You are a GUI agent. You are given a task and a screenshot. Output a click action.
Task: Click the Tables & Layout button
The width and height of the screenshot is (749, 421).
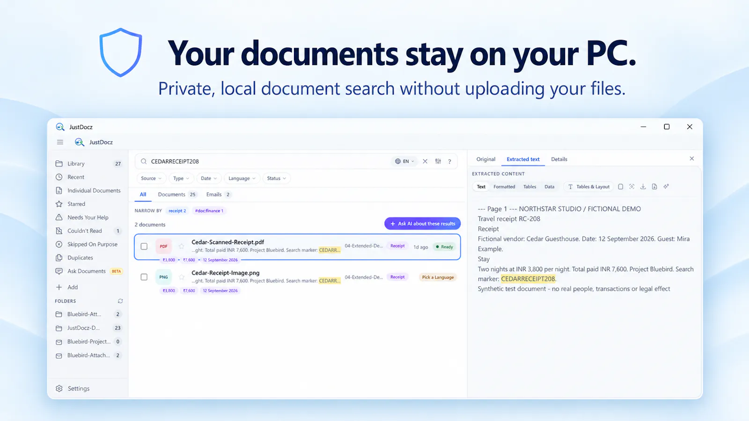589,187
